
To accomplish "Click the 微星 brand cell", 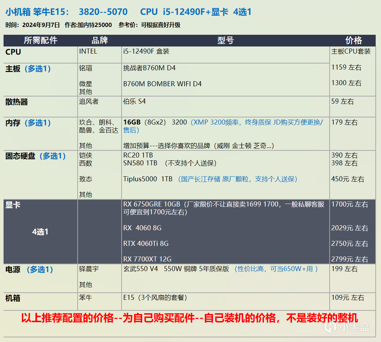I will click(x=85, y=84).
